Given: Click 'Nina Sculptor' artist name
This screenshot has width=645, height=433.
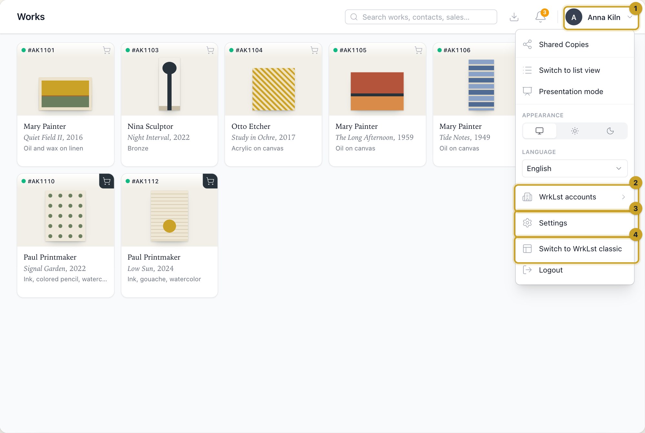Looking at the screenshot, I should coord(150,126).
